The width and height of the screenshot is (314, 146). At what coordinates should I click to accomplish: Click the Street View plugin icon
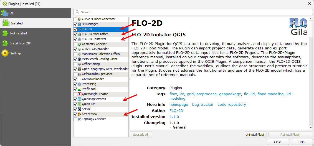tap(79, 114)
